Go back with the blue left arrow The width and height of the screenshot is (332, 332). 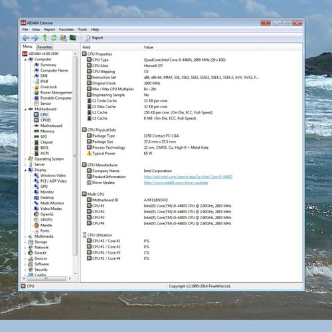(26, 38)
